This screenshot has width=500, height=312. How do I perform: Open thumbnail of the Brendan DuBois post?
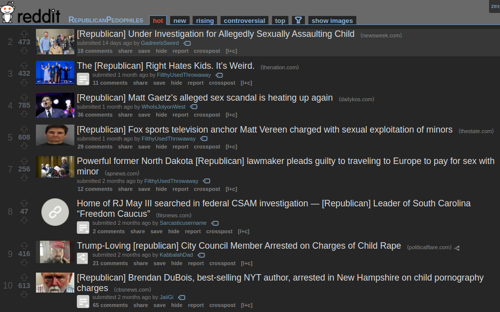[x=55, y=283]
